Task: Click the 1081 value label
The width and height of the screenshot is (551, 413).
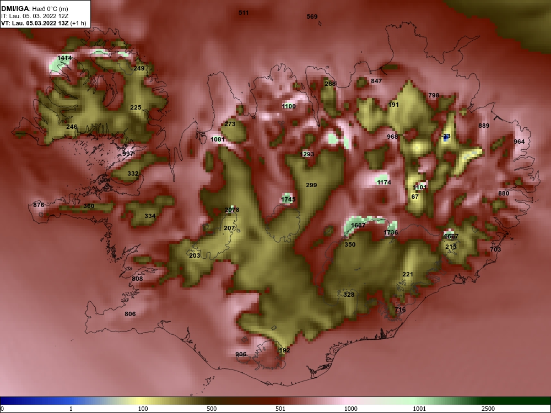Action: click(x=218, y=139)
